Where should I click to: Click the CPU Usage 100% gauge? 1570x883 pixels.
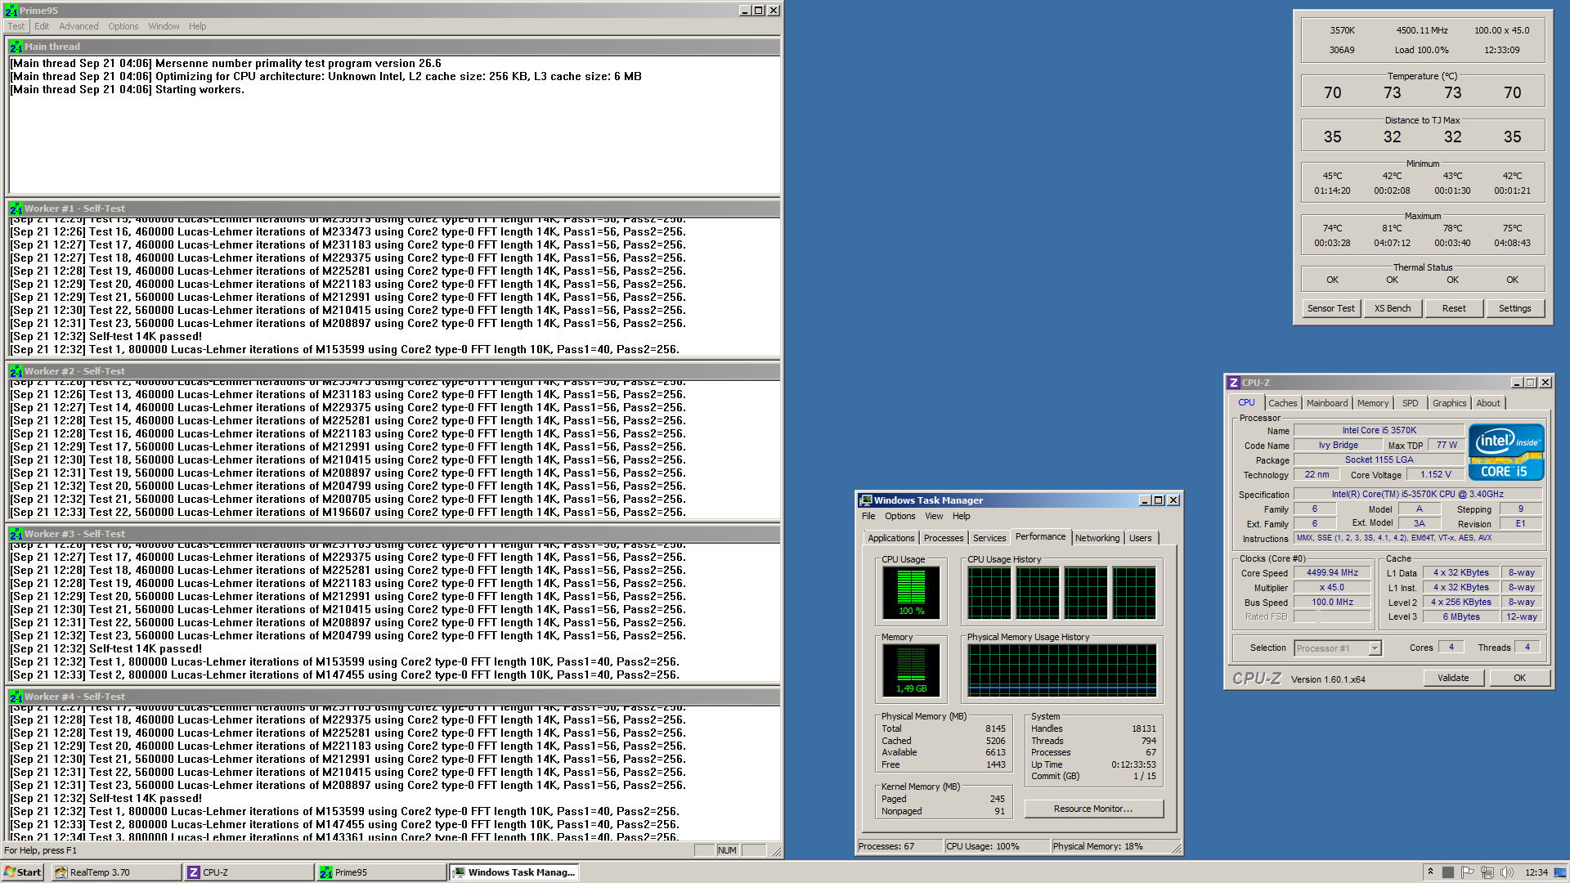point(911,592)
